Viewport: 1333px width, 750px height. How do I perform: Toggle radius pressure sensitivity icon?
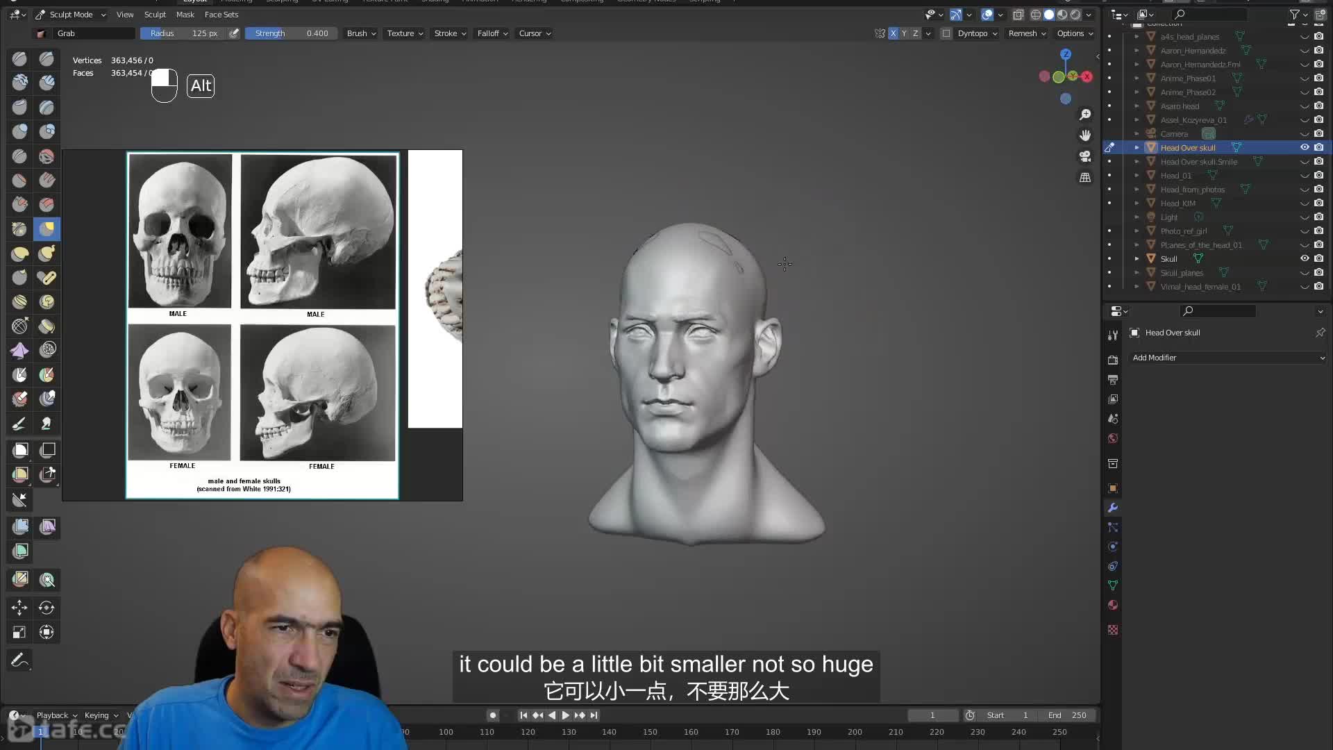tap(235, 33)
